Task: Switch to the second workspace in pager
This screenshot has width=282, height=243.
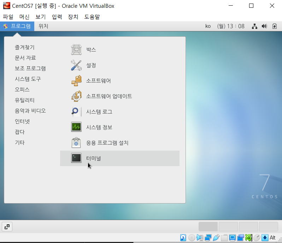Action: pos(228,227)
